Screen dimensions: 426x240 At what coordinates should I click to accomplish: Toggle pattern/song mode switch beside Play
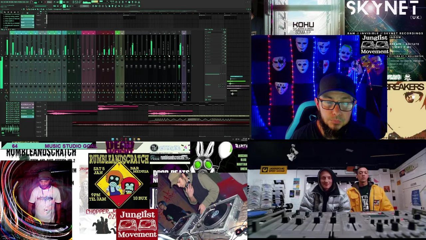tap(36, 2)
